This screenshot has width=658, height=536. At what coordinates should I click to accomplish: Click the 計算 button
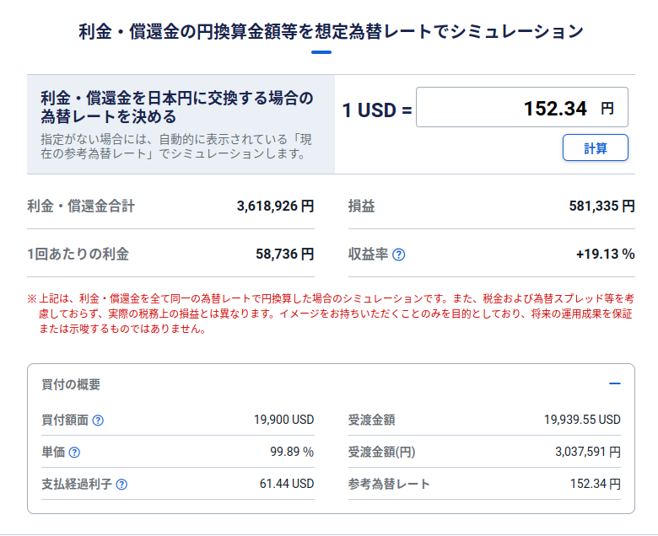pyautogui.click(x=596, y=148)
